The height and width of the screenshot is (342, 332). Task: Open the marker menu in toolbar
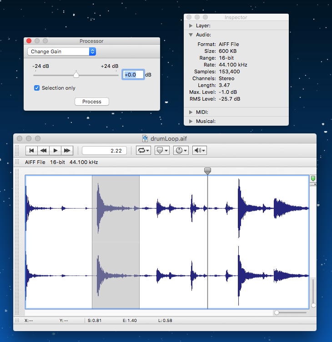pyautogui.click(x=162, y=150)
